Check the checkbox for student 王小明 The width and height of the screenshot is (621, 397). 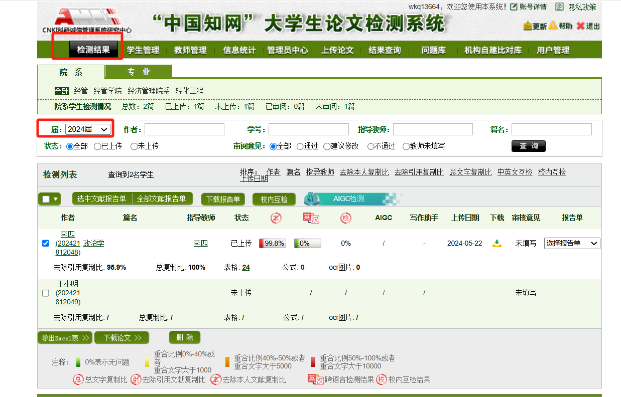[x=46, y=293]
